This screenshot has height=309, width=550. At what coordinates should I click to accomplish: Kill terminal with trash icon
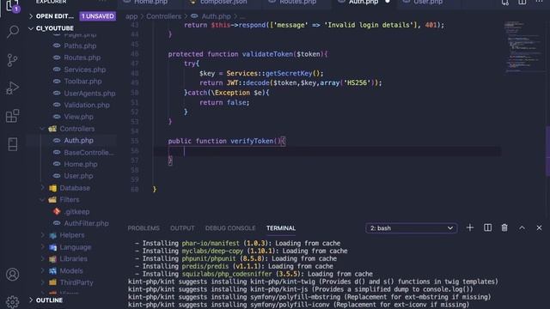click(504, 227)
